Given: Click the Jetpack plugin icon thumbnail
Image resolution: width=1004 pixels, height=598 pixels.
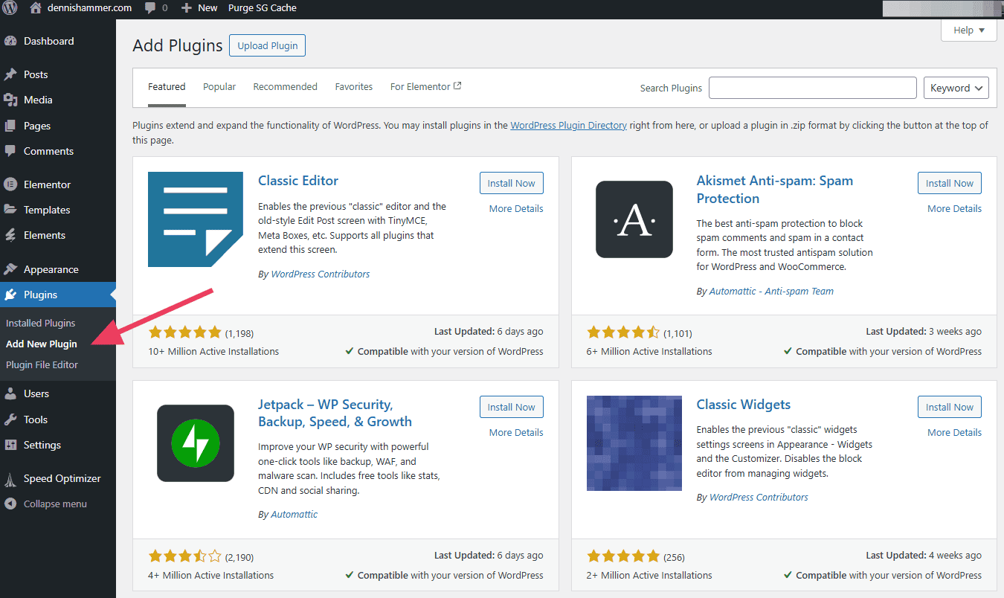Looking at the screenshot, I should (196, 443).
